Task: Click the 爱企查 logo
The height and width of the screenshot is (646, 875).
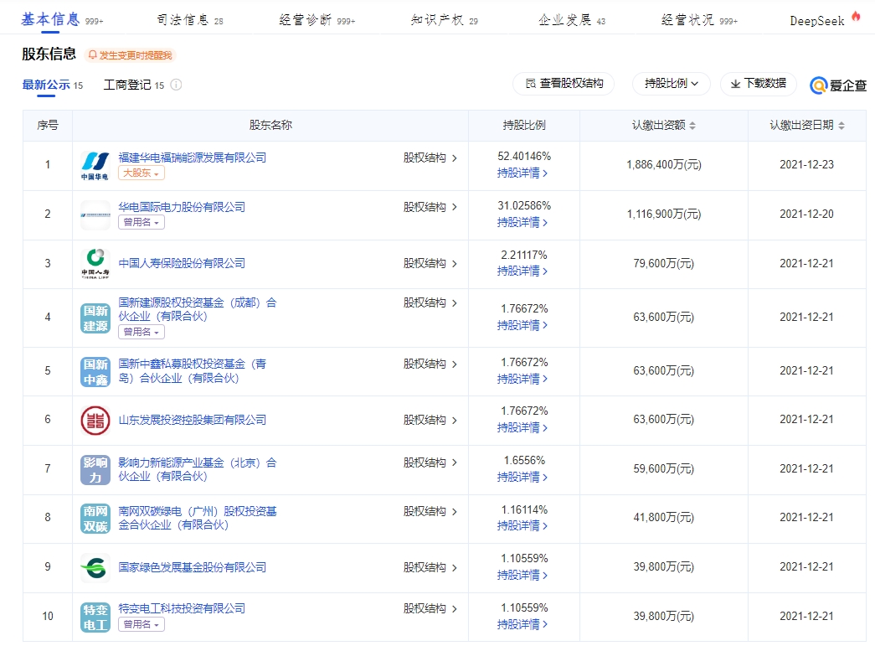Action: tap(838, 85)
